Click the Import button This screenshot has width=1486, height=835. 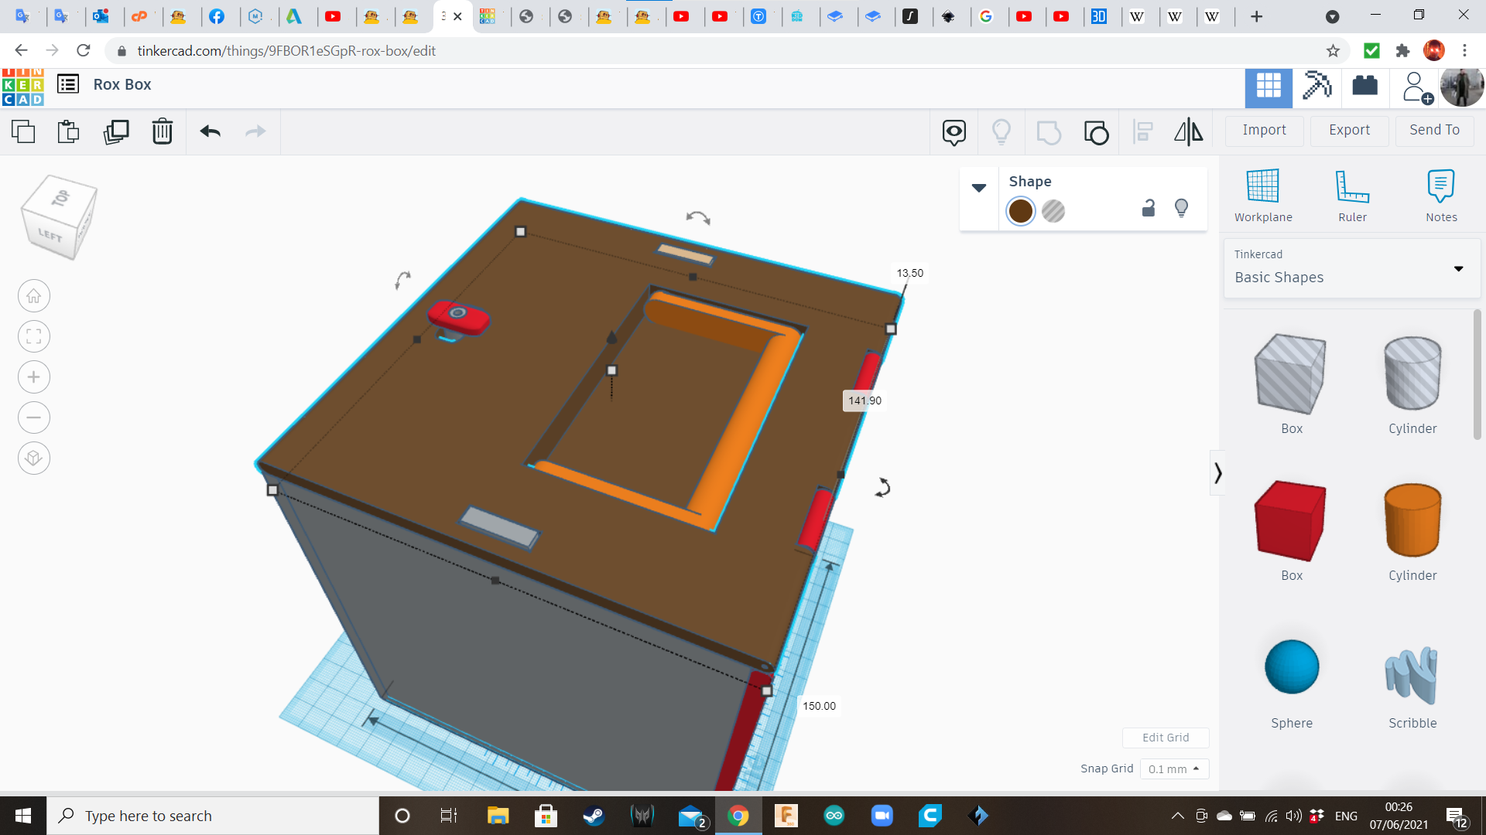coord(1264,130)
